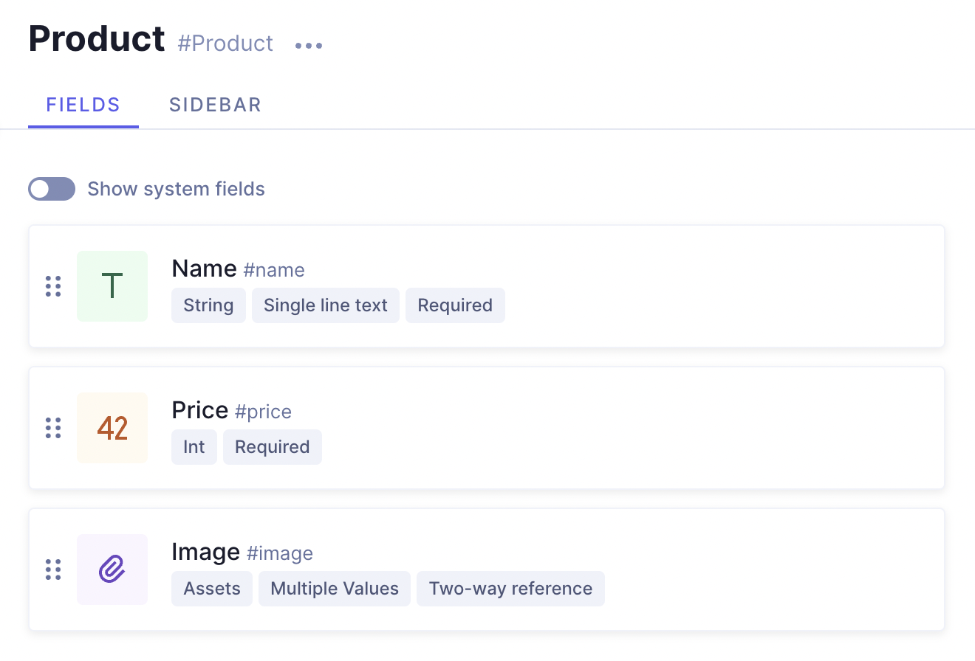Image resolution: width=975 pixels, height=661 pixels.
Task: Click the Price field title
Action: click(199, 410)
